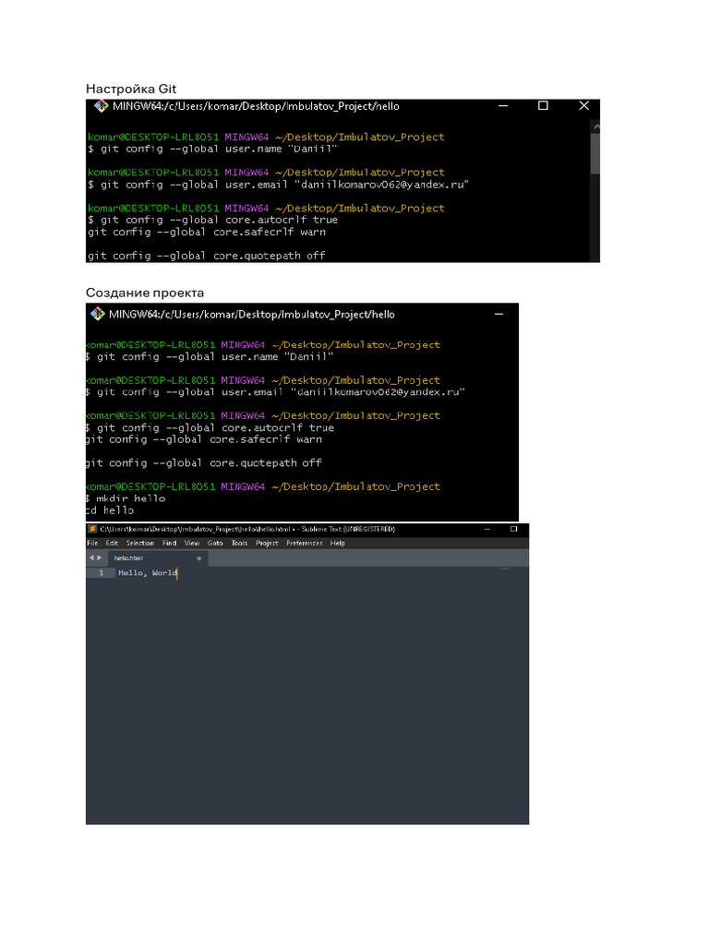
Task: Click line number 1 in the gutter
Action: 101,572
